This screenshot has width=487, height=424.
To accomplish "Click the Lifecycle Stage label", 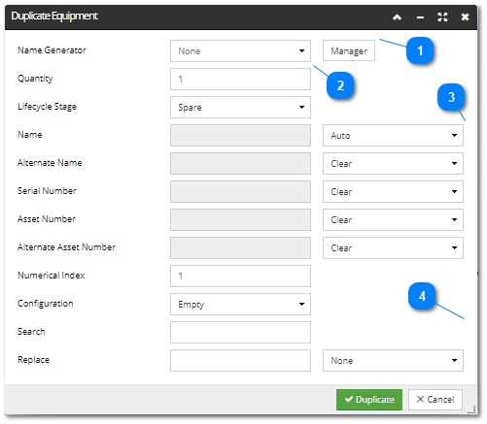I will [47, 107].
